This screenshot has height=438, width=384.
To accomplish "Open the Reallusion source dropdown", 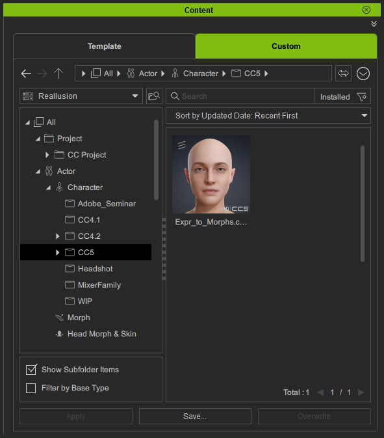I will 81,96.
